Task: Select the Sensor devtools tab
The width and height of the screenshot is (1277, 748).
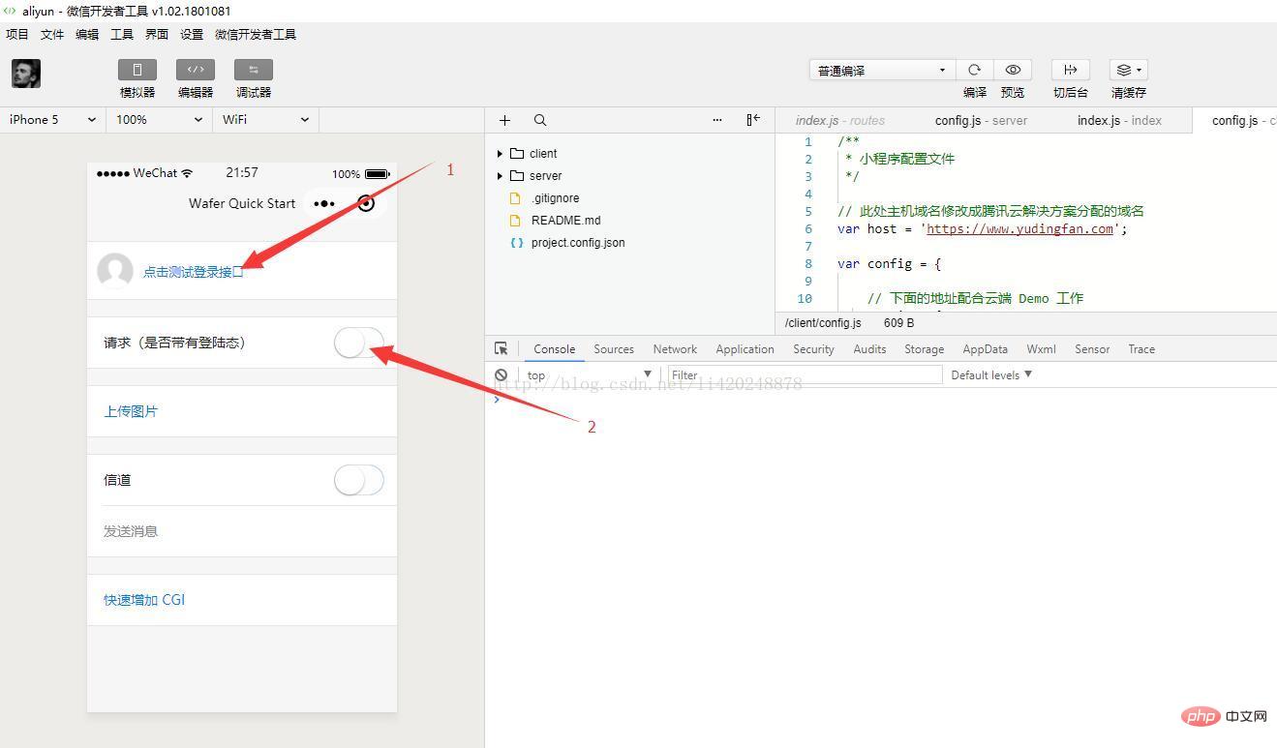Action: (x=1092, y=349)
